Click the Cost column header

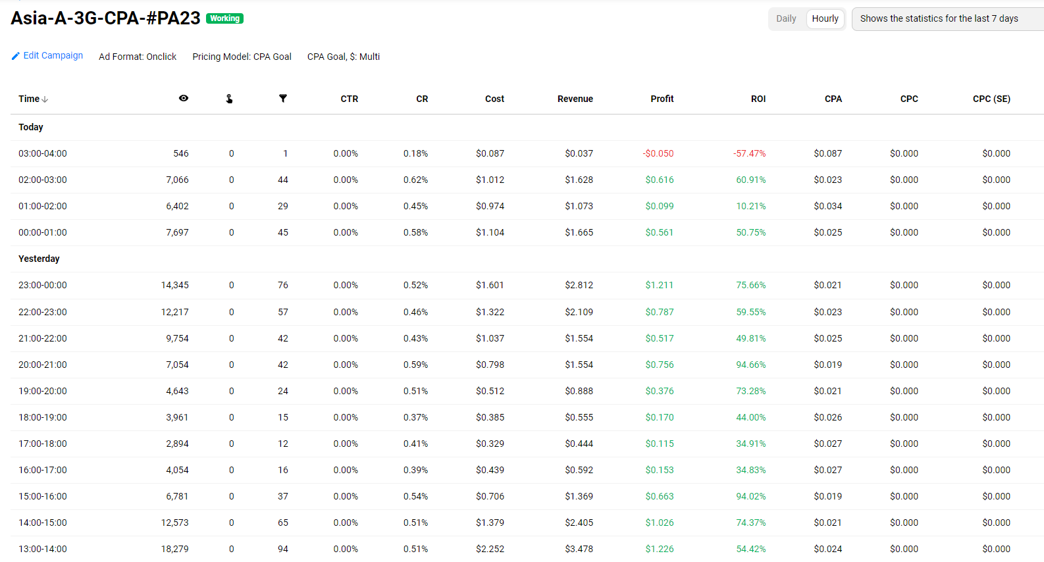pyautogui.click(x=494, y=99)
